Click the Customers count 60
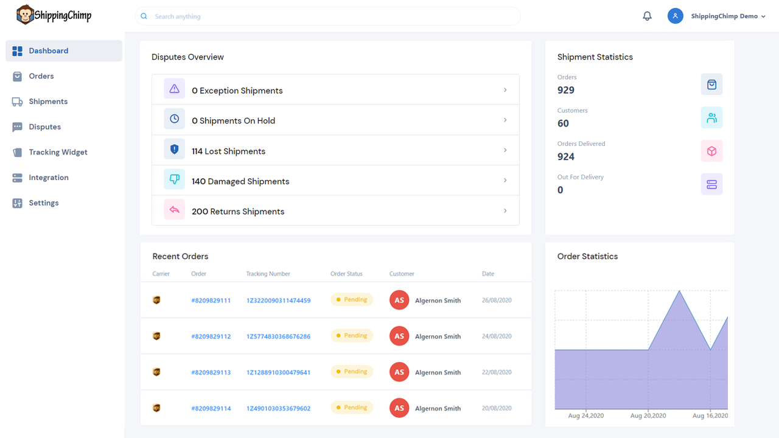The width and height of the screenshot is (779, 438). [563, 123]
